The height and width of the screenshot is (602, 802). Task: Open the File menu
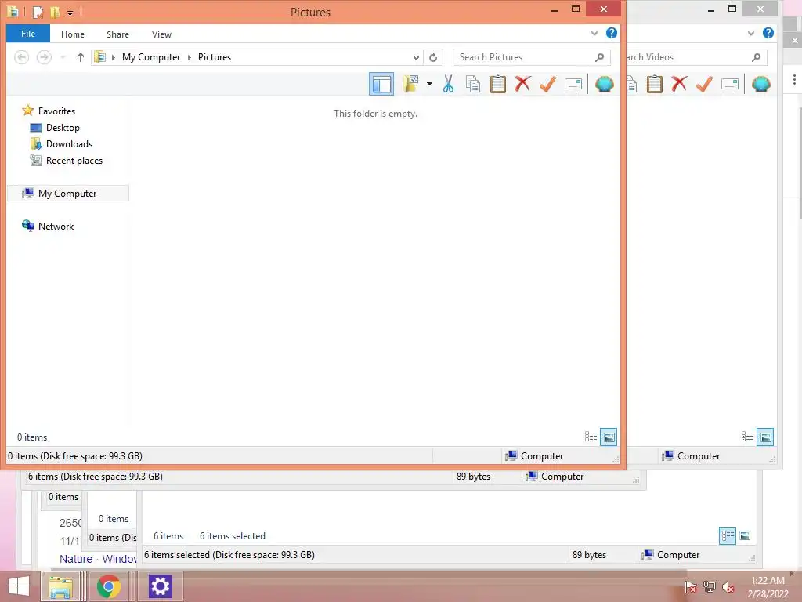point(28,34)
